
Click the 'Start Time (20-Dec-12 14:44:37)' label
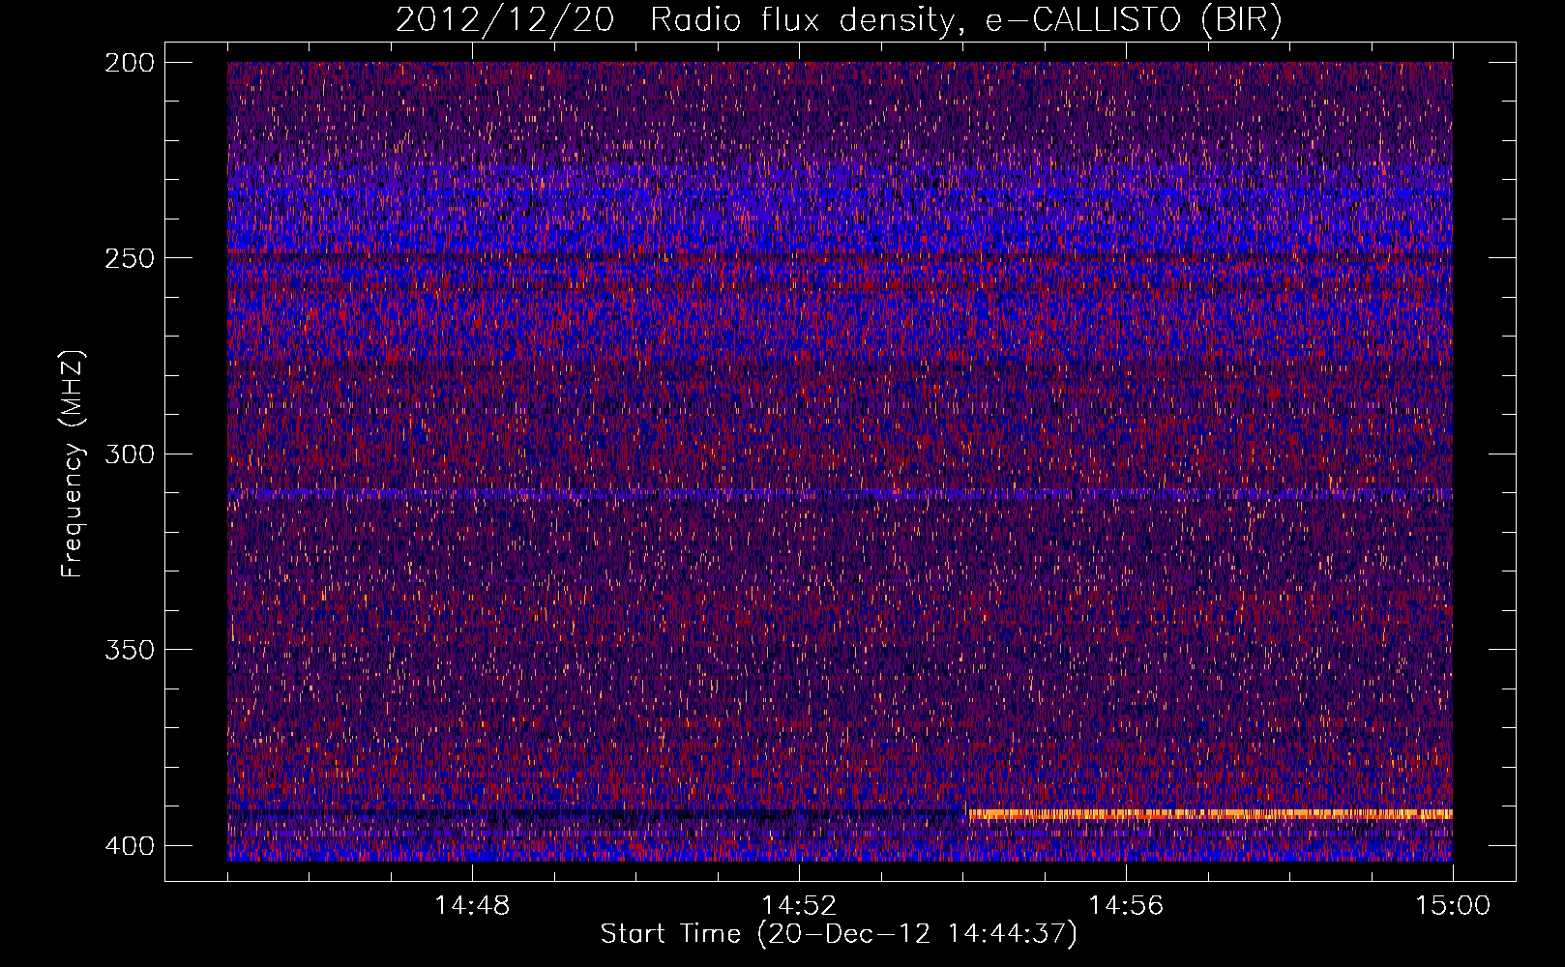click(839, 934)
